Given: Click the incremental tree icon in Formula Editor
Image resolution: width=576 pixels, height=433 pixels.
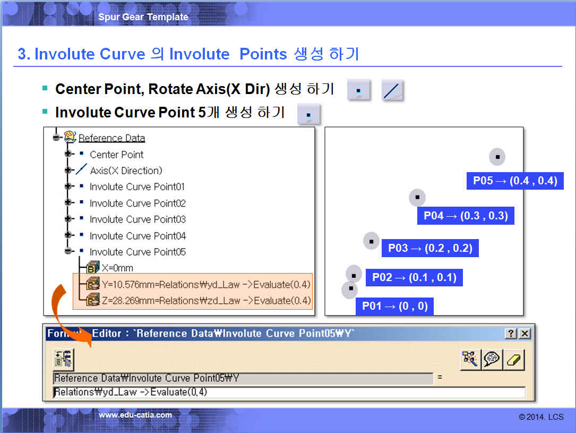Looking at the screenshot, I should [63, 360].
